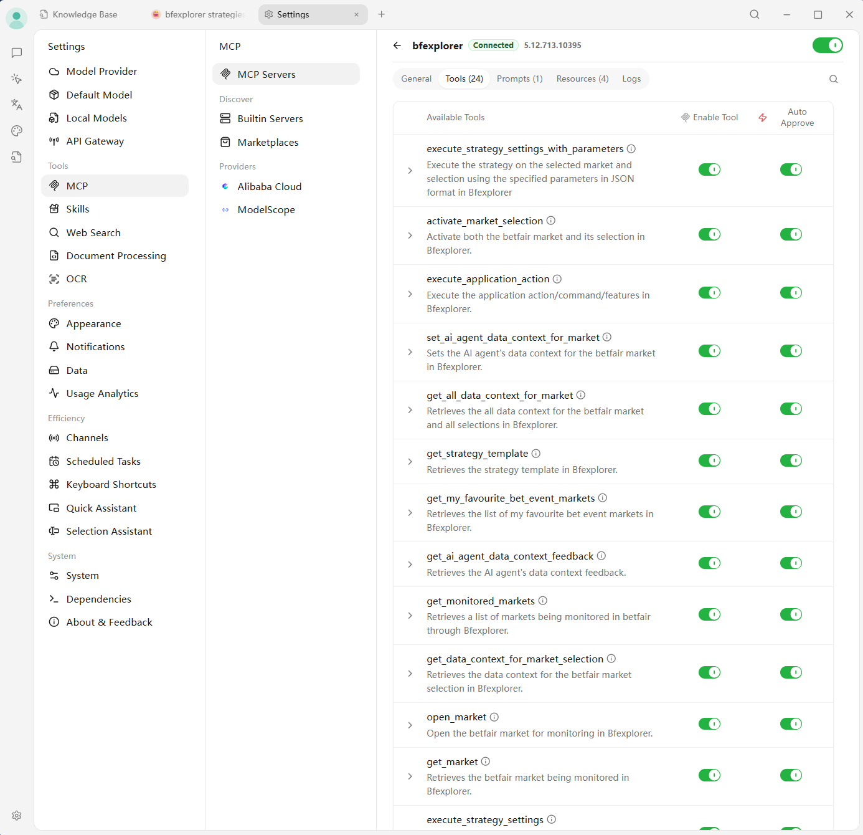Open the mini apps icon in left rail
Screen dimensions: 863x835
[x=17, y=79]
